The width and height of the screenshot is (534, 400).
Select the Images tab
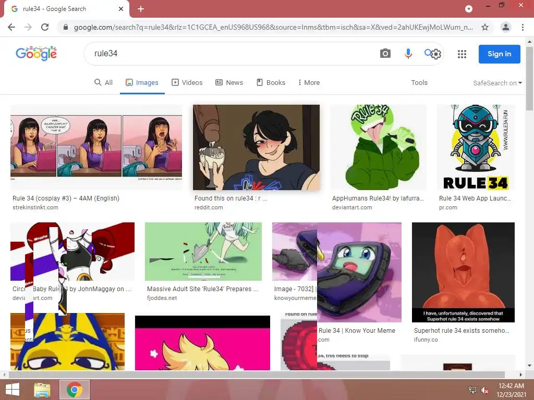coord(142,83)
